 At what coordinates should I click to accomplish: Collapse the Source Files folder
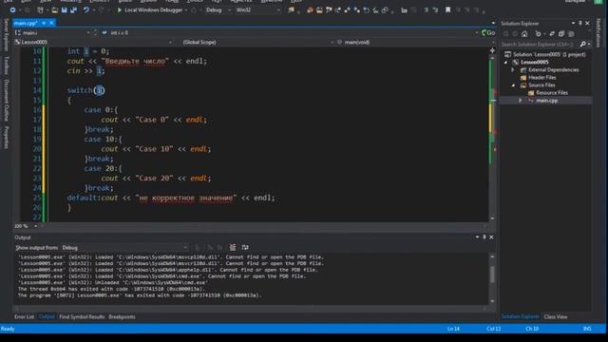513,85
